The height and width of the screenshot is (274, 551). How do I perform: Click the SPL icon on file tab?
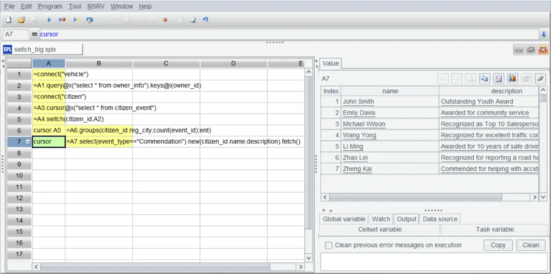(7, 49)
